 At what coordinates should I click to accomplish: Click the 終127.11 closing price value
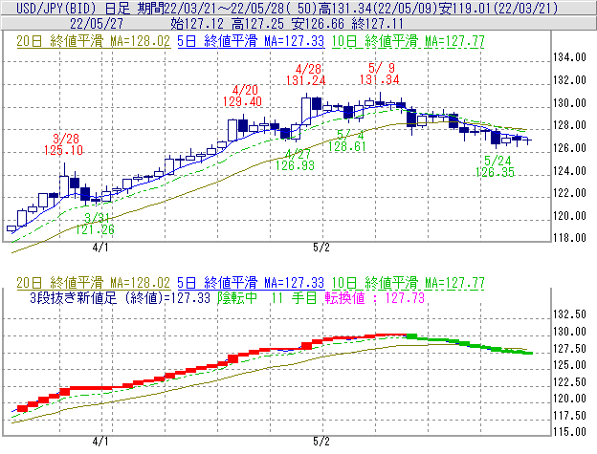click(x=378, y=24)
